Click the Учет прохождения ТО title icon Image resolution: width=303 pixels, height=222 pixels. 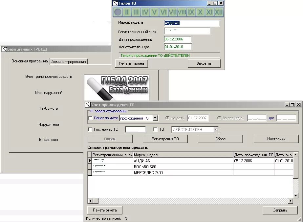pyautogui.click(x=88, y=105)
